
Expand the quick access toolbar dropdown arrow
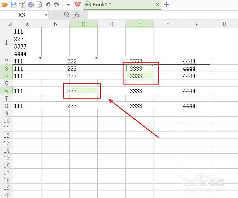(x=68, y=5)
